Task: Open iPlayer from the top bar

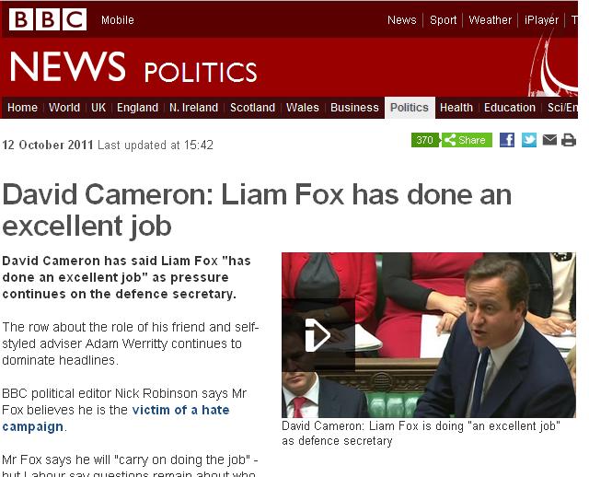Action: 541,20
